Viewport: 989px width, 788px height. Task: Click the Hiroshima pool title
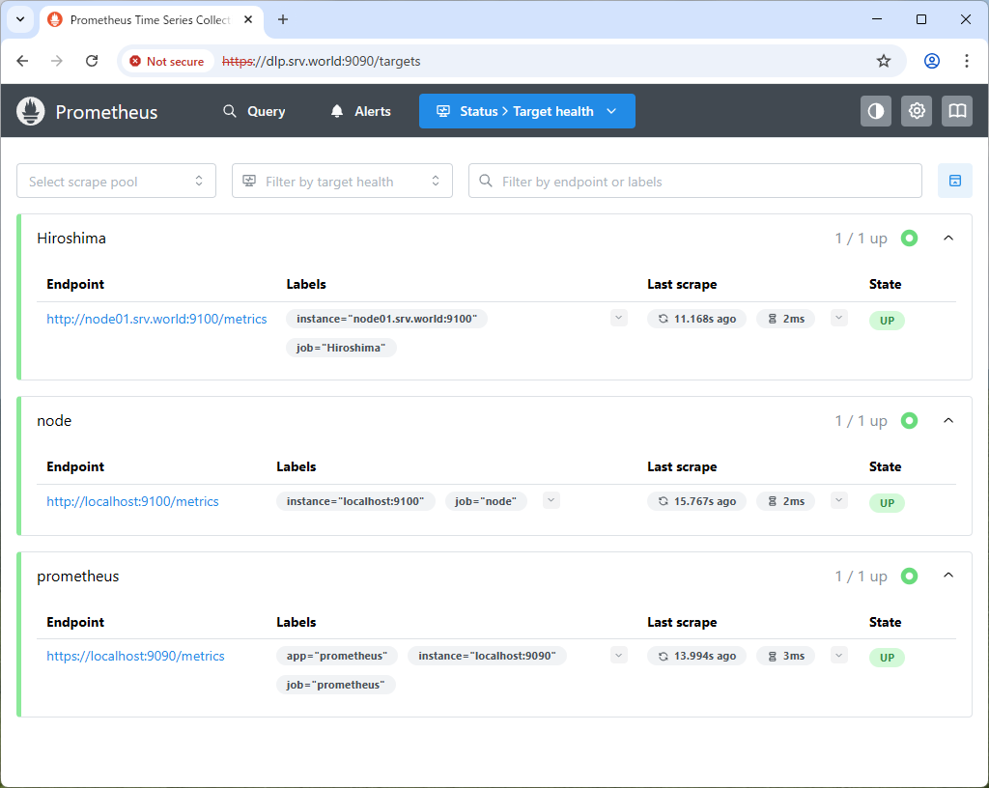pyautogui.click(x=71, y=239)
